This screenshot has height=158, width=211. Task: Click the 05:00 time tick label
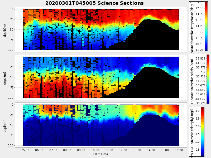pos(25,150)
